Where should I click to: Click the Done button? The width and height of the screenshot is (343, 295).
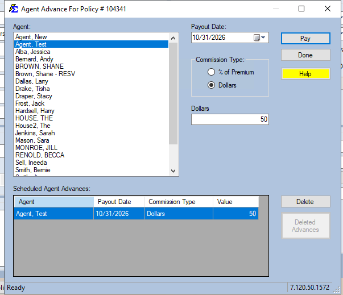tap(305, 55)
